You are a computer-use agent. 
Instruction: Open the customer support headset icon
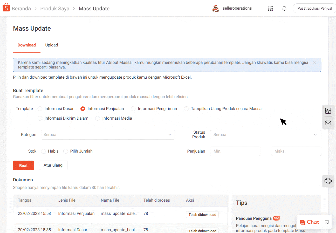(328, 181)
